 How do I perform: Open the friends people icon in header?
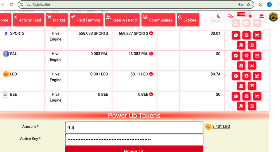(262, 17)
